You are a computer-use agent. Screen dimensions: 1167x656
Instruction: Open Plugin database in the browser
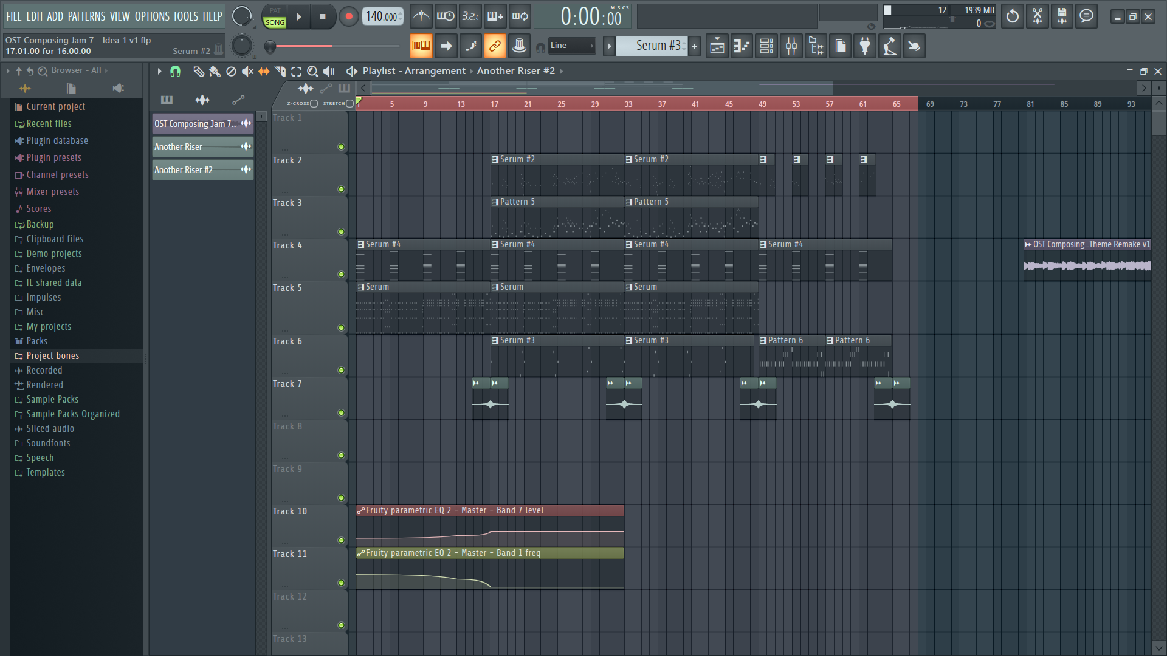(57, 140)
